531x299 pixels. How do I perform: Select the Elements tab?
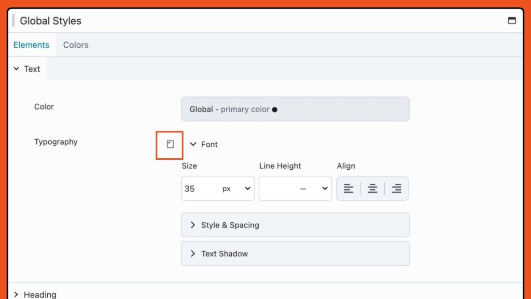(32, 45)
